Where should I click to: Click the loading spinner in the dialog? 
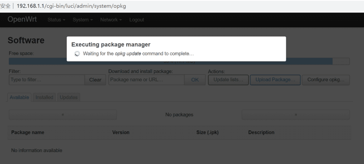click(x=77, y=54)
